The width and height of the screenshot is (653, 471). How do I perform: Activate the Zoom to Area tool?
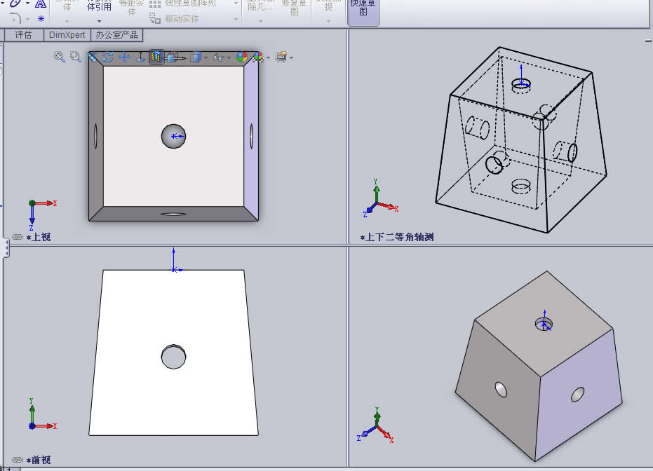[75, 57]
